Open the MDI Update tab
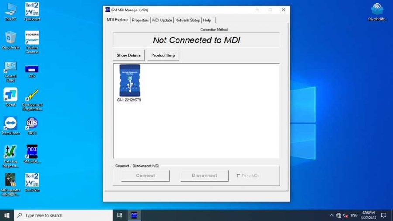393x221 pixels. (x=162, y=20)
